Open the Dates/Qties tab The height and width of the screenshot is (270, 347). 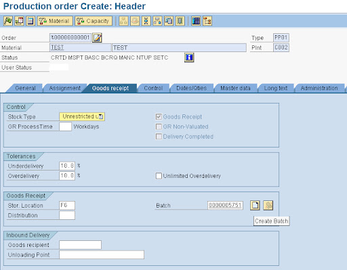191,88
